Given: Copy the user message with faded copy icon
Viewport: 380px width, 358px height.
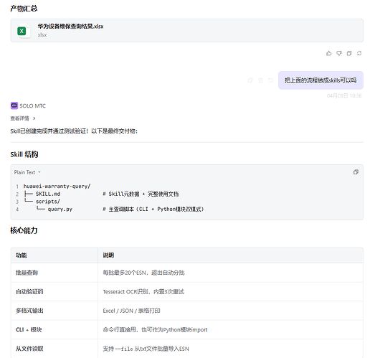Looking at the screenshot, I should point(250,80).
